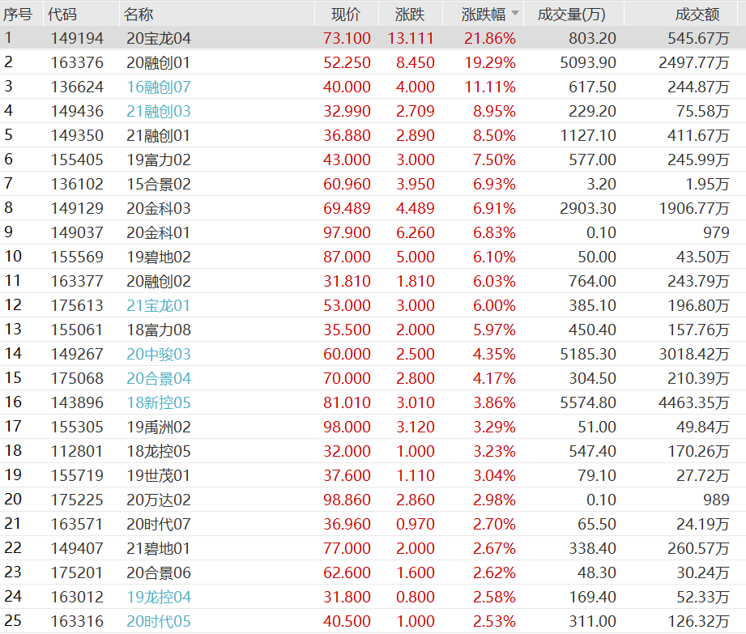Select bond name 19富力02
Screen dimensions: 746x634
pyautogui.click(x=159, y=160)
